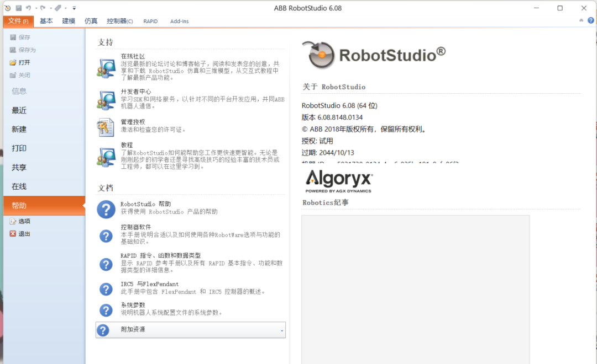
Task: Click the online community (在线社区) icon
Action: pos(106,67)
